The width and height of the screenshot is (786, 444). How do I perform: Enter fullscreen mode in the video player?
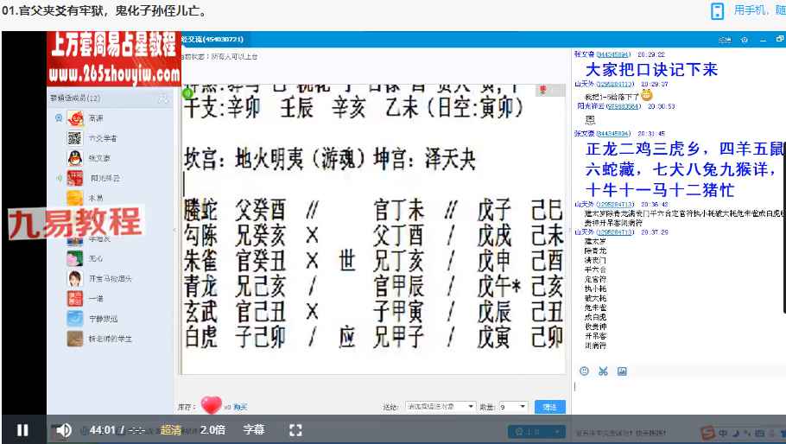tap(295, 430)
